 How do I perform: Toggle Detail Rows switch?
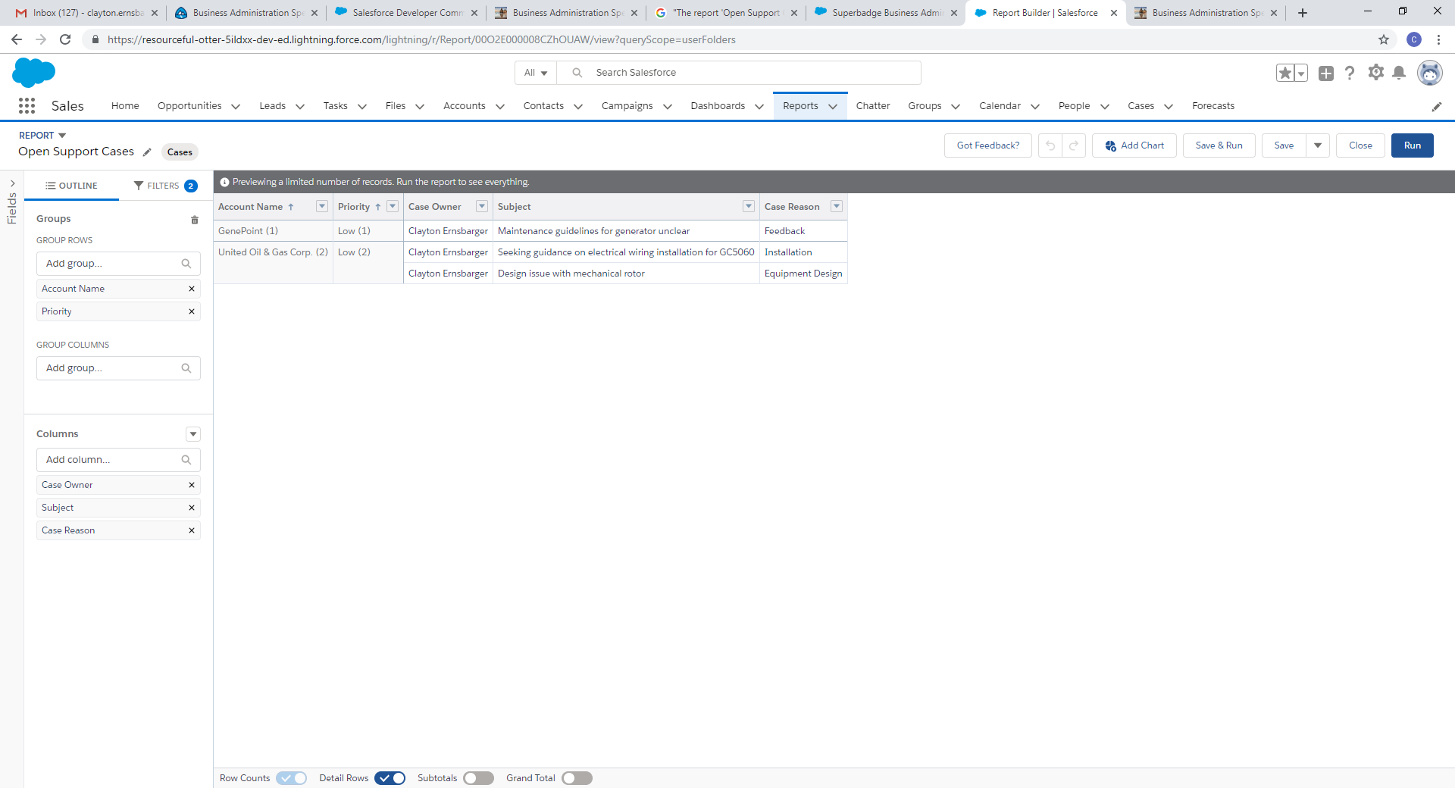point(390,778)
